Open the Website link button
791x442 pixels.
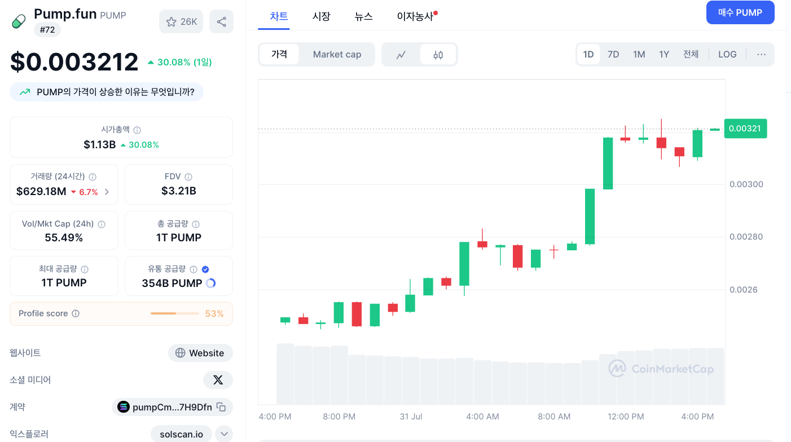(x=200, y=353)
